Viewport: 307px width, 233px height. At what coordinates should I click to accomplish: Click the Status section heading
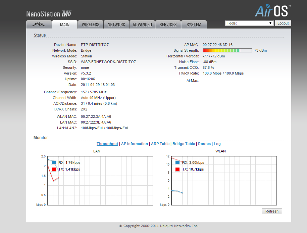coord(40,35)
